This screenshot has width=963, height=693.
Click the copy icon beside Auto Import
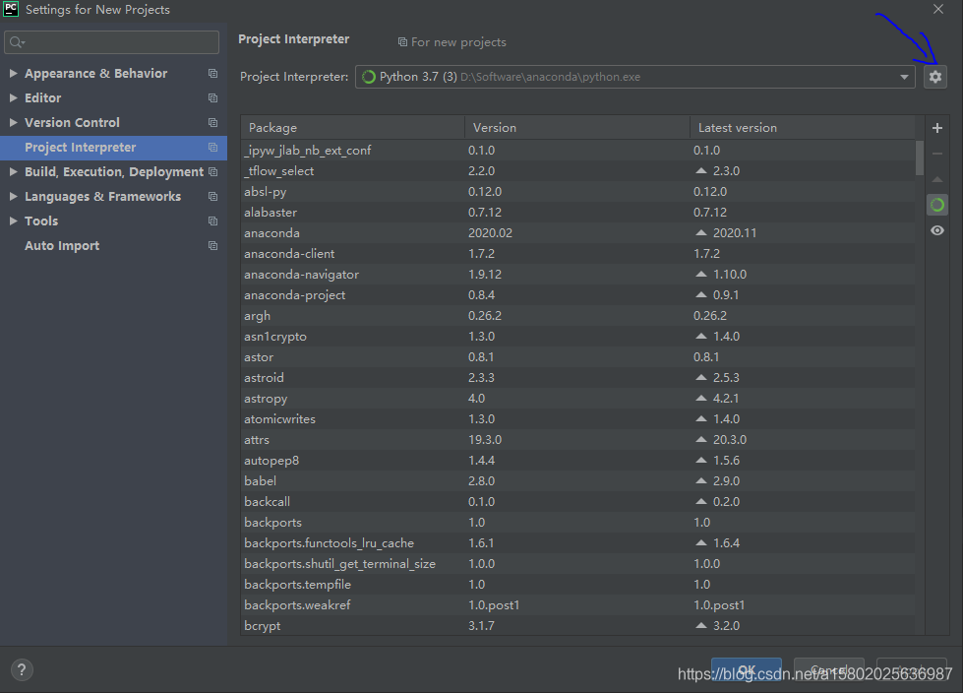213,245
